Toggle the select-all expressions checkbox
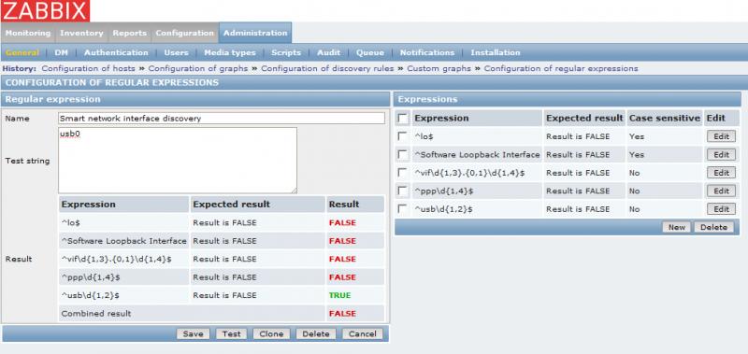 click(x=403, y=119)
